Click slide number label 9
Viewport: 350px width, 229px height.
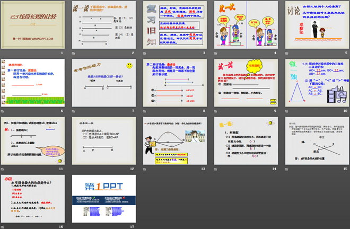pos(275,111)
